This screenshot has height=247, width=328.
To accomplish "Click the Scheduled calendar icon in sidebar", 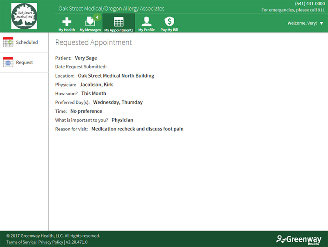I will [8, 42].
